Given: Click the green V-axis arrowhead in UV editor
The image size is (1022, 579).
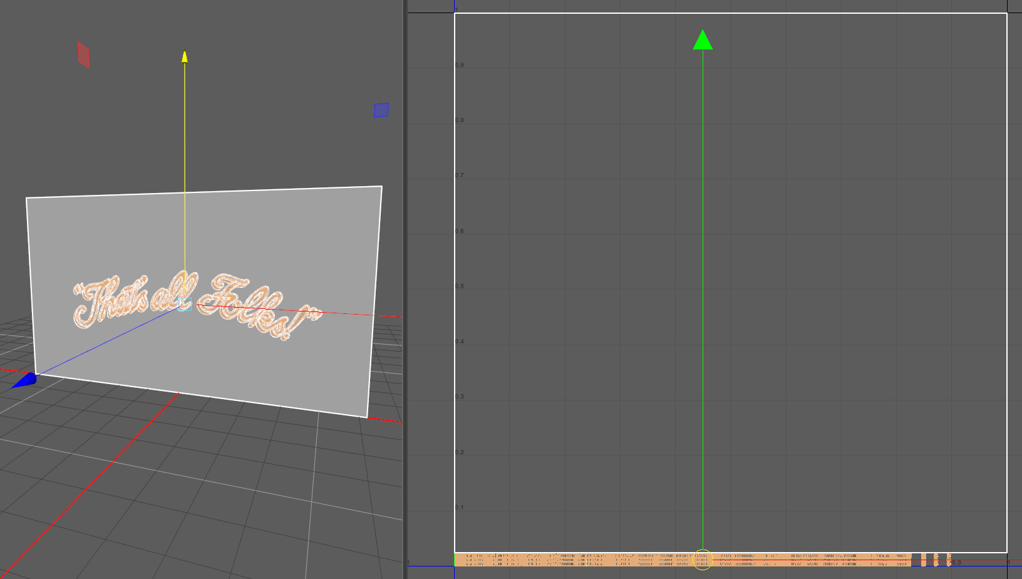Looking at the screenshot, I should coord(703,39).
